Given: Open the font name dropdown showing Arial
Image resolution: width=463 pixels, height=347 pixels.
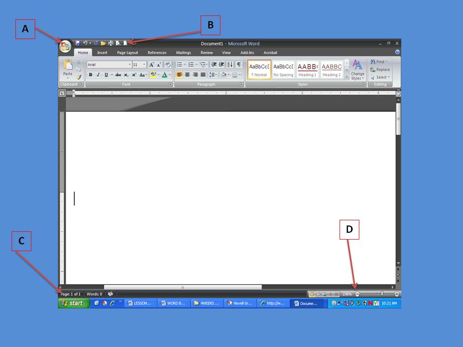Looking at the screenshot, I should [109, 65].
